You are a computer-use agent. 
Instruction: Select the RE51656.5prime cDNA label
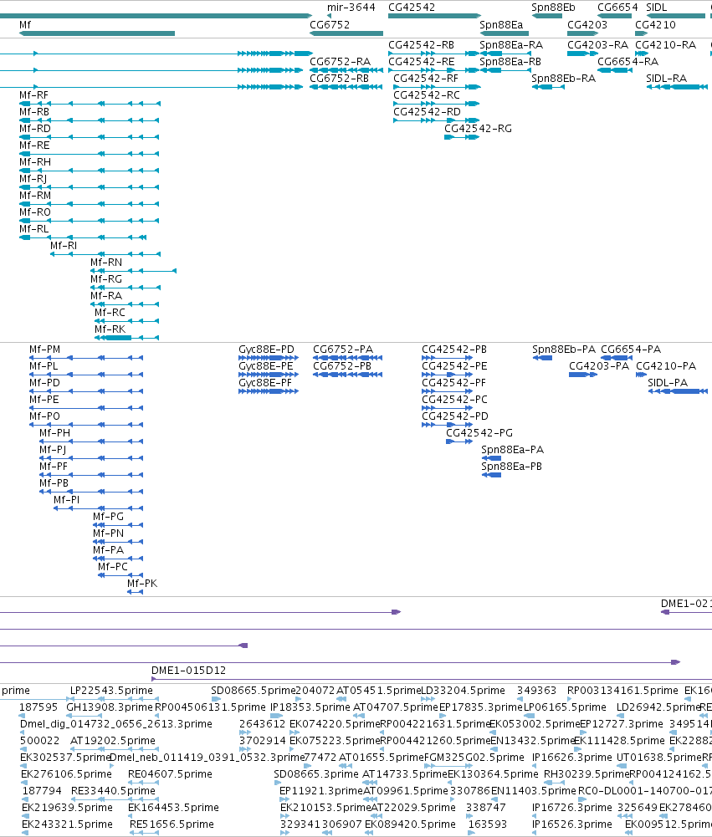coord(172,824)
